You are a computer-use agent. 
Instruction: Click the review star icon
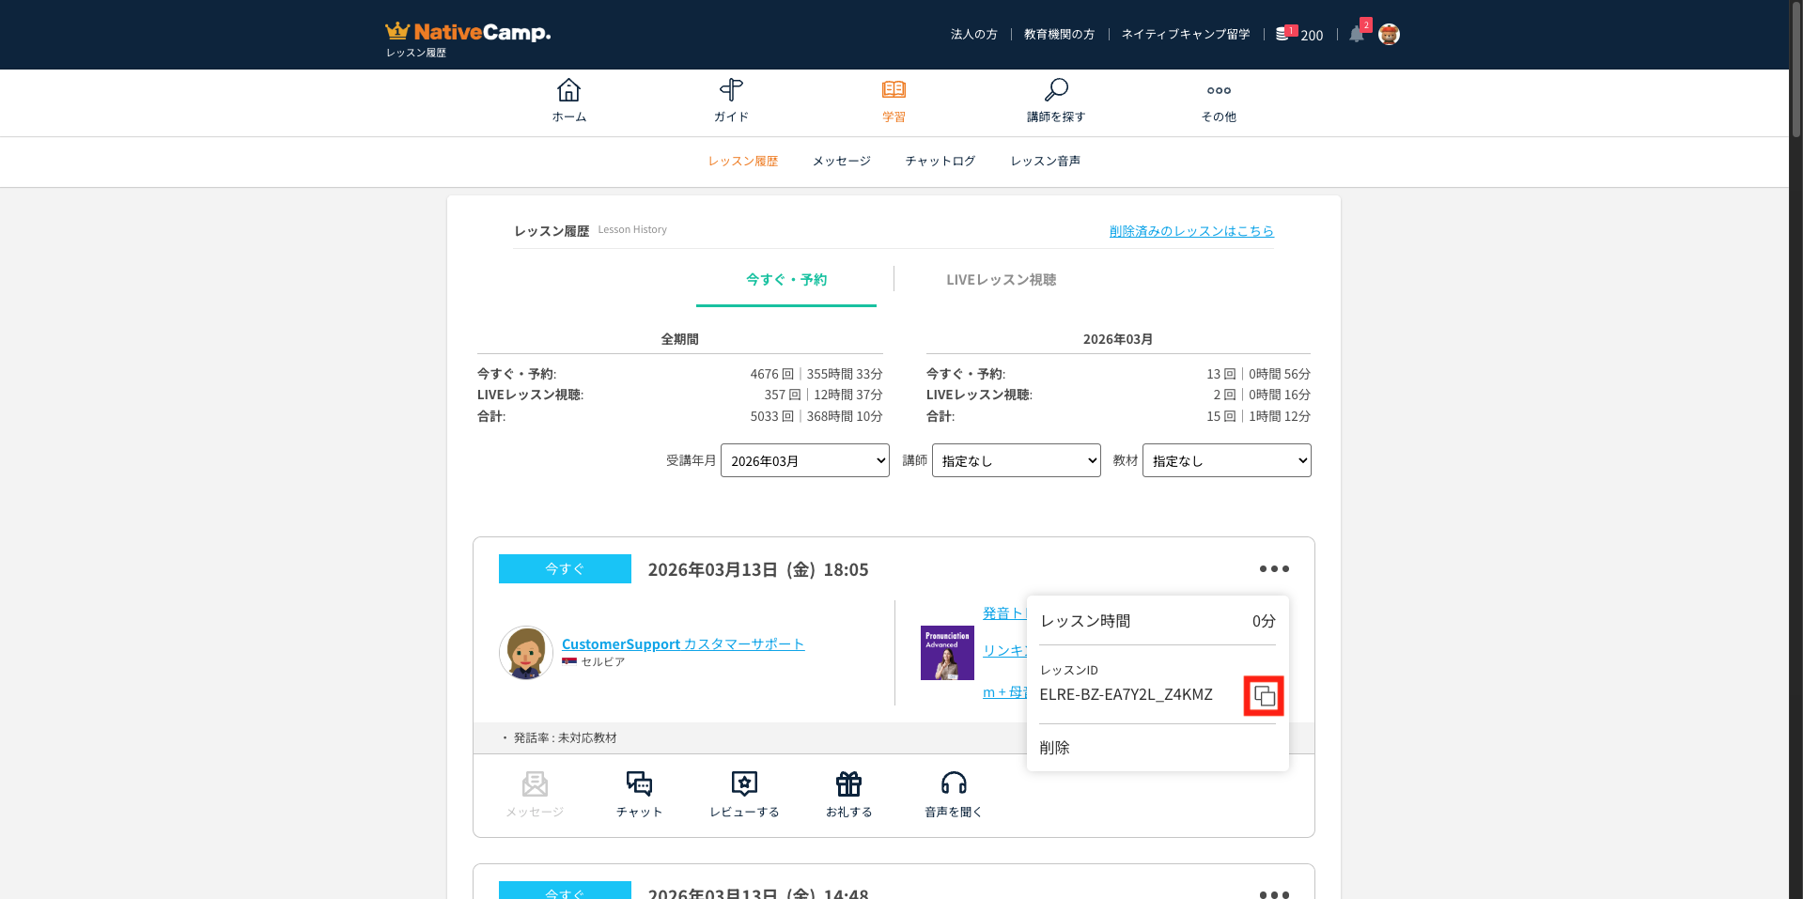pyautogui.click(x=744, y=783)
